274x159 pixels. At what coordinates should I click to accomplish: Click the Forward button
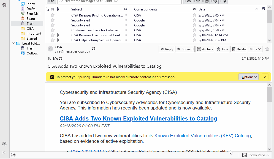tap(185, 49)
